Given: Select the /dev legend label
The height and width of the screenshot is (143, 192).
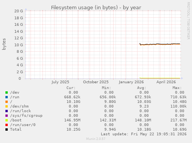Looking at the screenshot, I should point(15,93).
